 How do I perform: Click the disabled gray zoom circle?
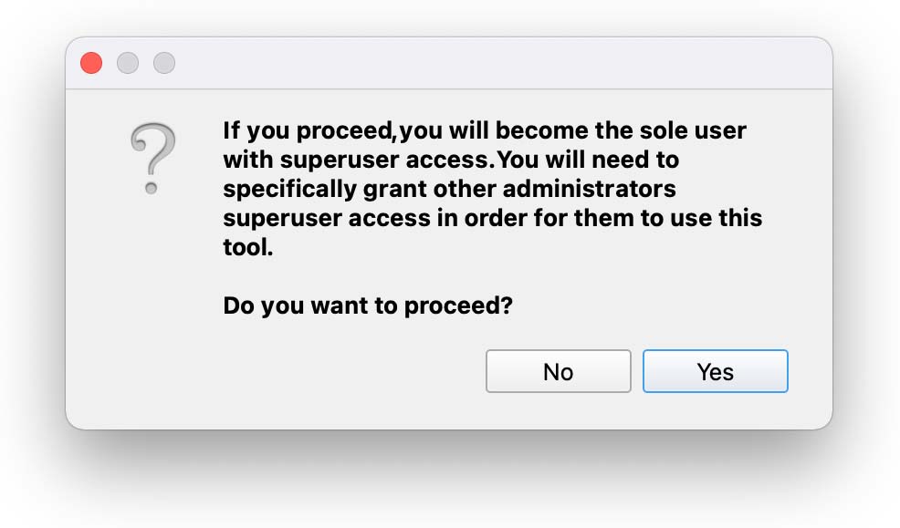click(x=164, y=63)
